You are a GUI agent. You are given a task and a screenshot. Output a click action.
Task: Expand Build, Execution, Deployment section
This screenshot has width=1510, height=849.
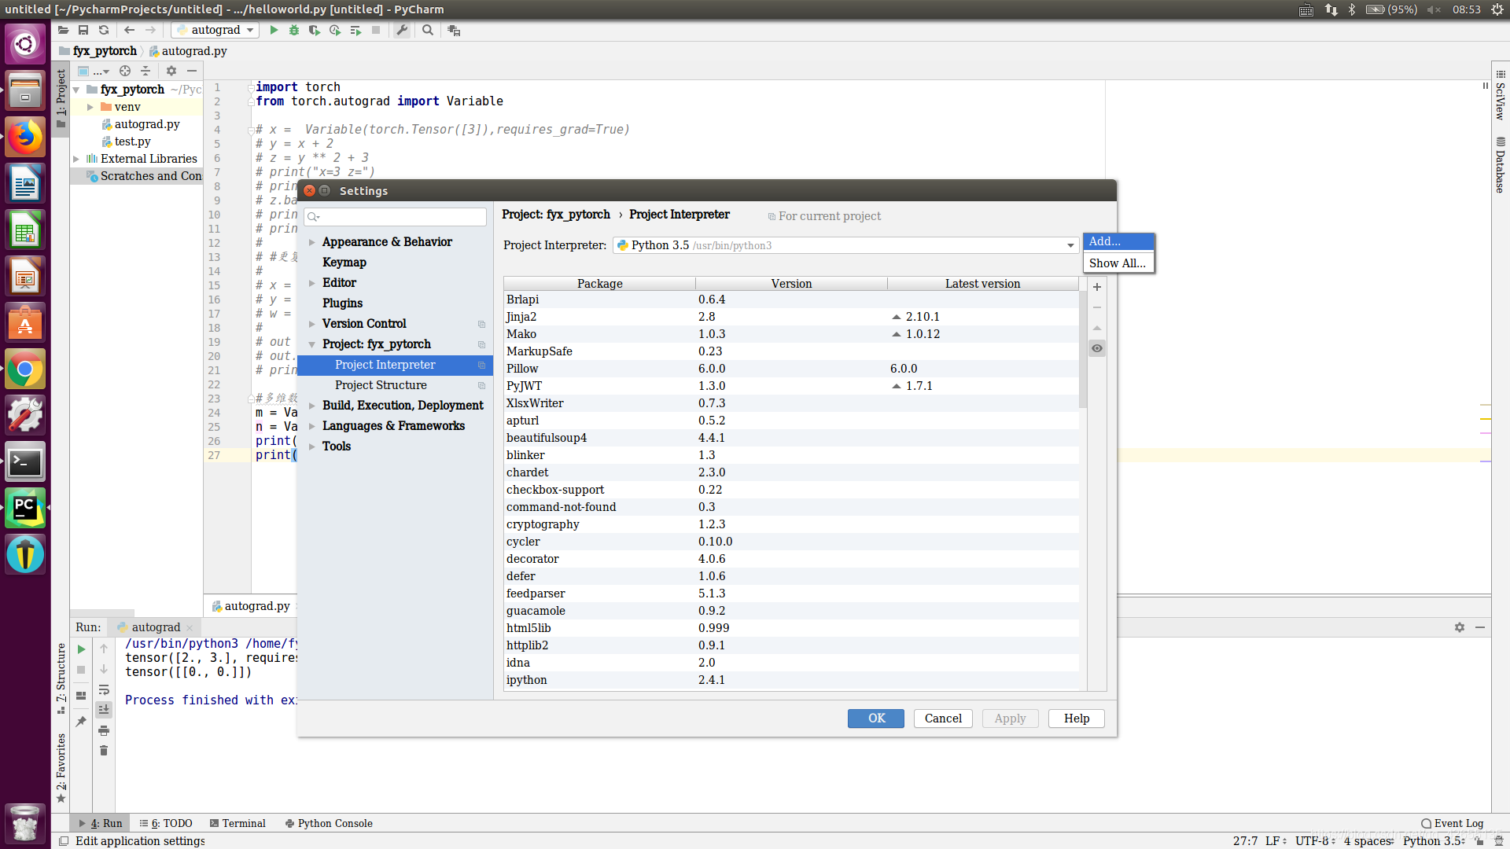point(312,406)
